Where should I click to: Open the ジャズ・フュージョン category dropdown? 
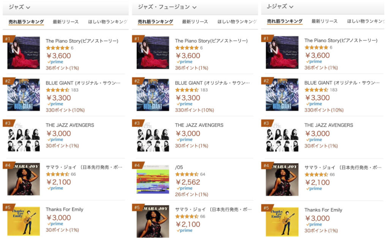(x=160, y=7)
